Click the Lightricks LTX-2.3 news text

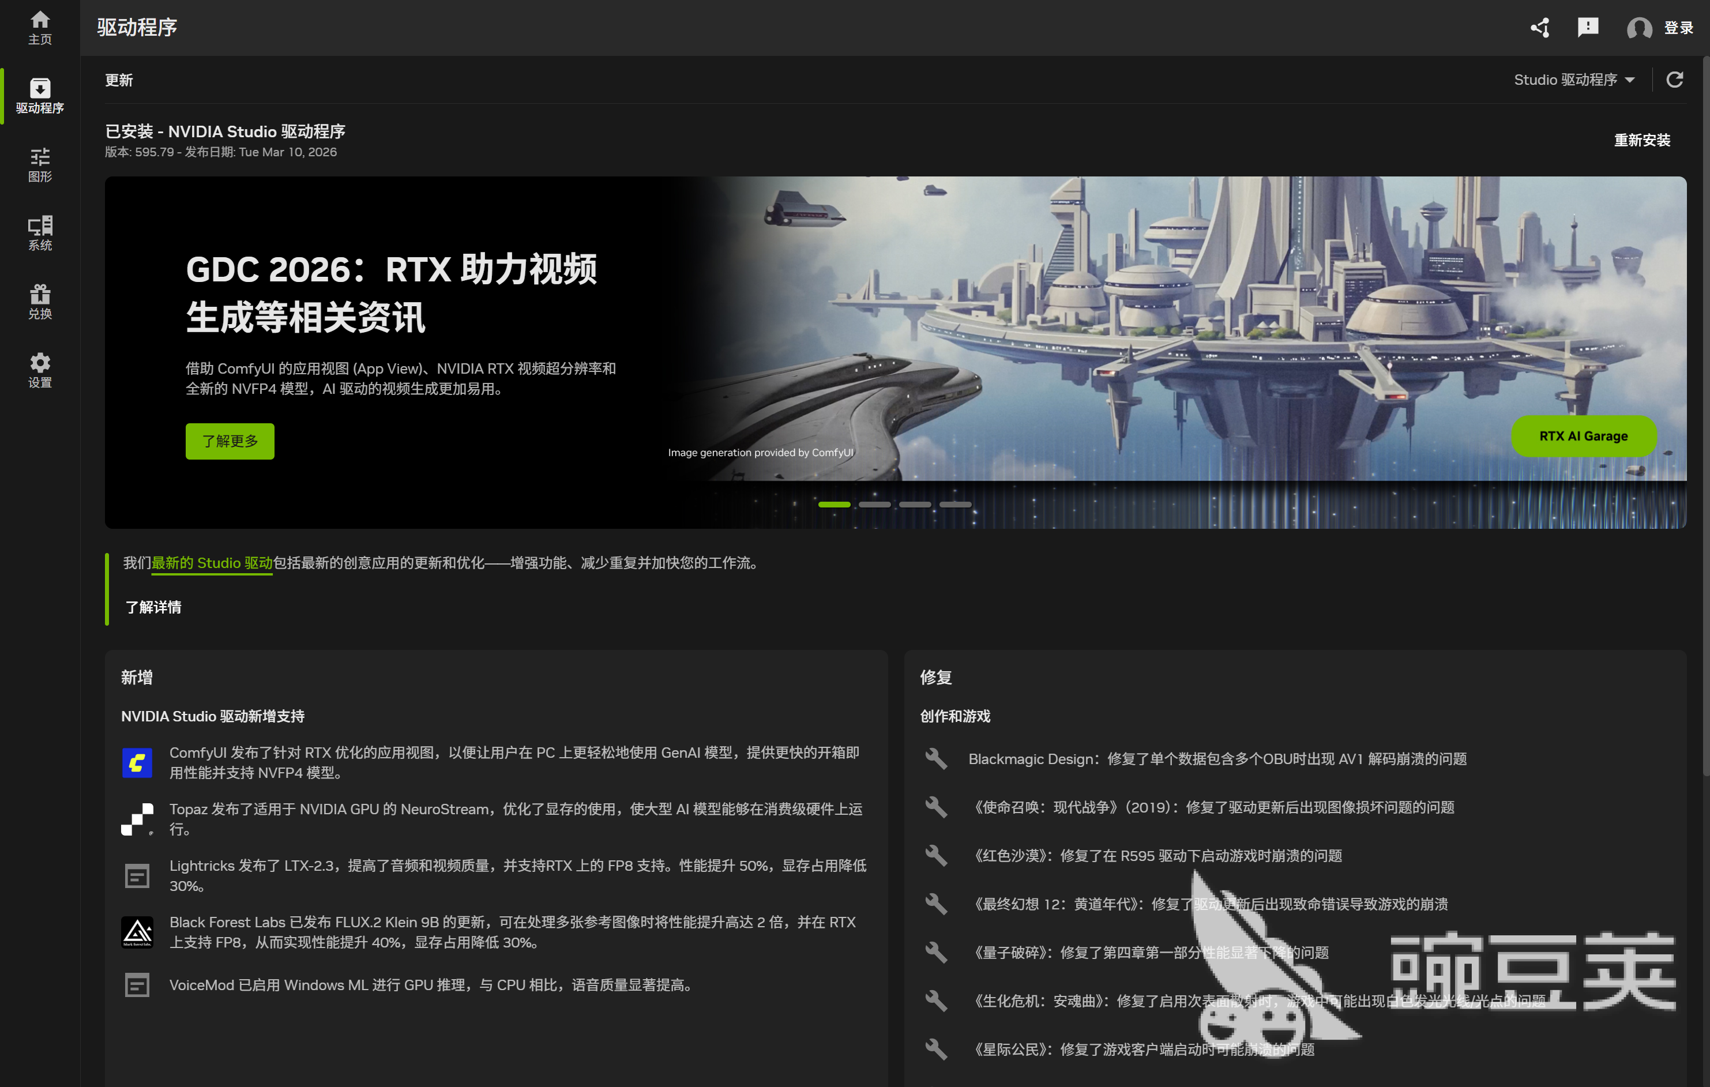coord(518,875)
